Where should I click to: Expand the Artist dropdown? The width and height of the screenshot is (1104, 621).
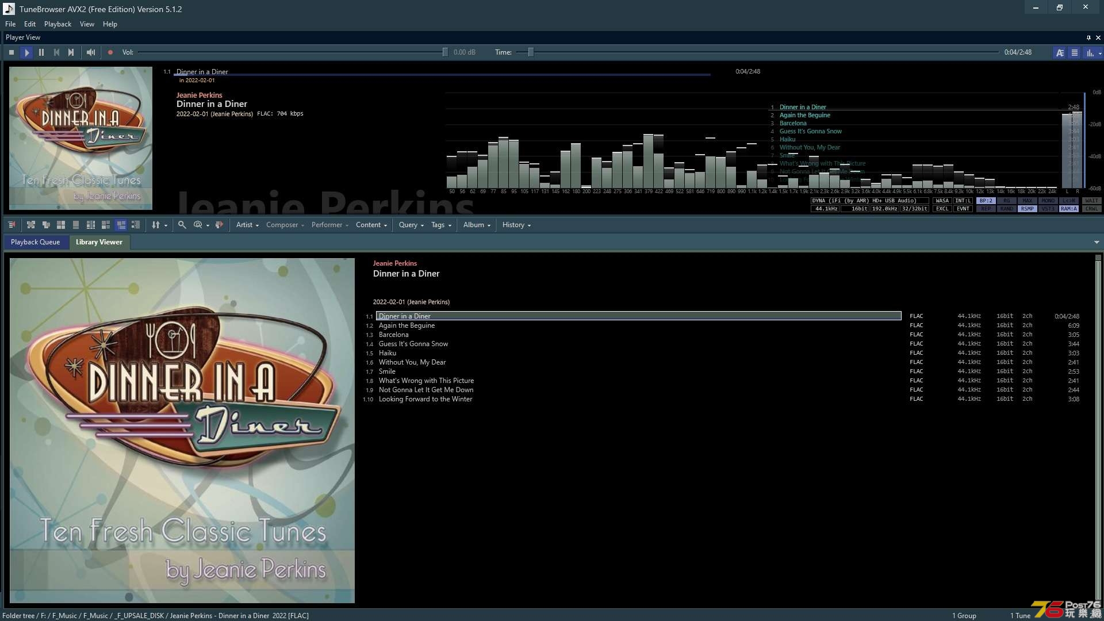point(247,225)
